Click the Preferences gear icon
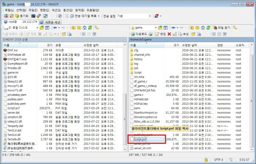The image size is (256, 164). (60, 16)
